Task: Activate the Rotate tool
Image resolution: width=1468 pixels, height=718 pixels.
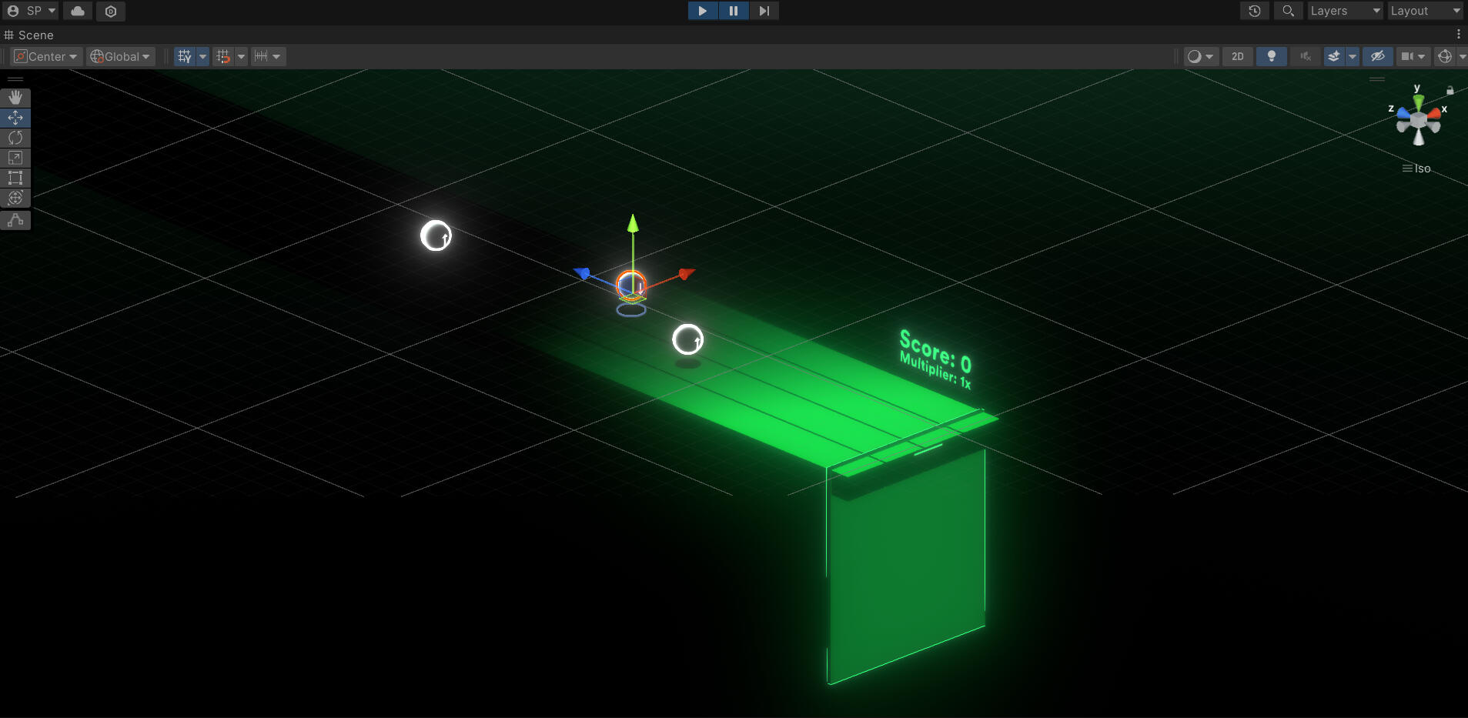Action: click(x=15, y=138)
